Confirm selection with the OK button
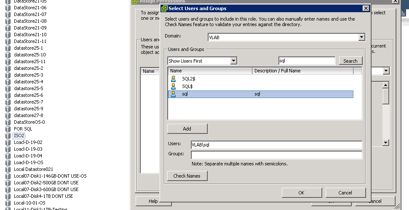Image resolution: width=409 pixels, height=210 pixels. tap(302, 193)
